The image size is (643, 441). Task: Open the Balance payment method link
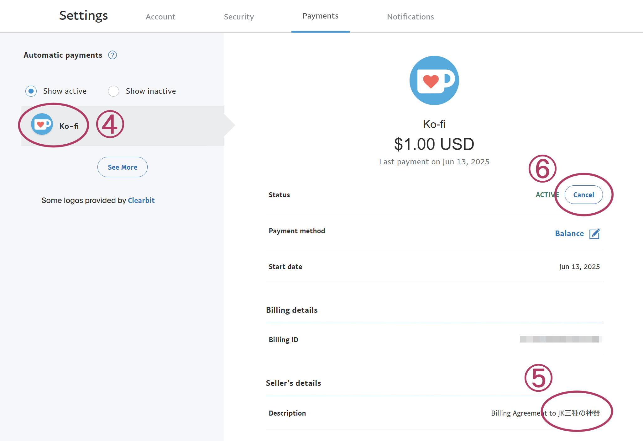click(569, 233)
